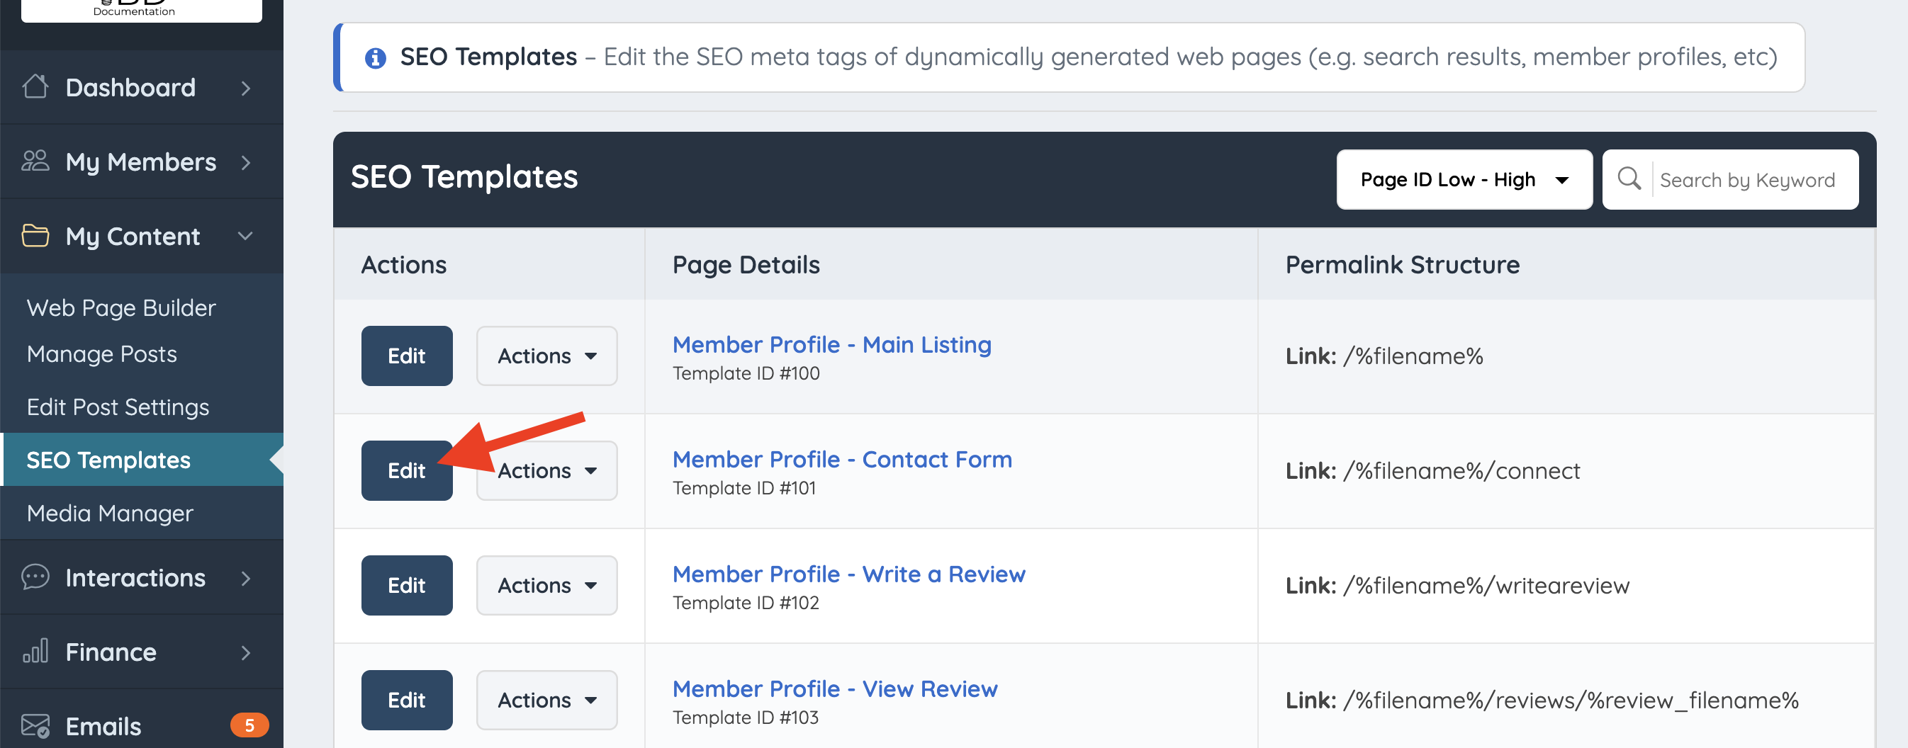Edit the Member Profile - Contact Form template

[x=407, y=470]
